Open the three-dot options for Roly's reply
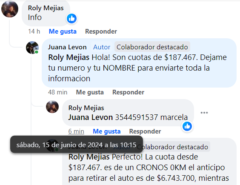The image size is (240, 185). [x=204, y=113]
